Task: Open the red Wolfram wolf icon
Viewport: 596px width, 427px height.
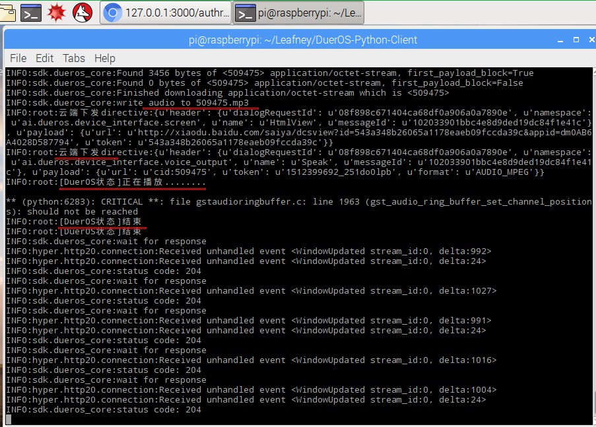Action: point(83,13)
